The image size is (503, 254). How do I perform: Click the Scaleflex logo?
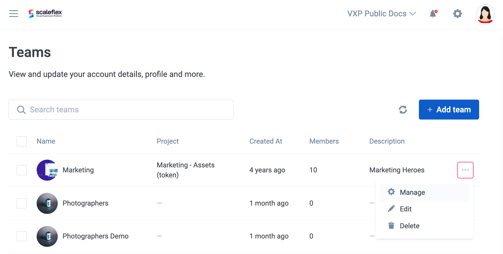(x=45, y=13)
